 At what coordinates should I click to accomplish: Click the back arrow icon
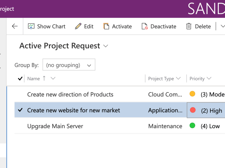click(x=15, y=26)
